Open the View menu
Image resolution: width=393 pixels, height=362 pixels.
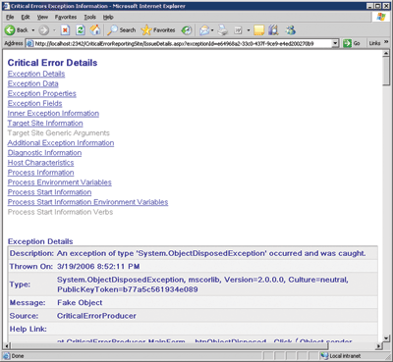click(42, 17)
